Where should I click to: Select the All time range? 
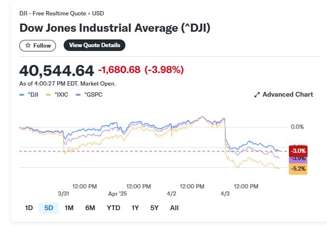coord(174,208)
